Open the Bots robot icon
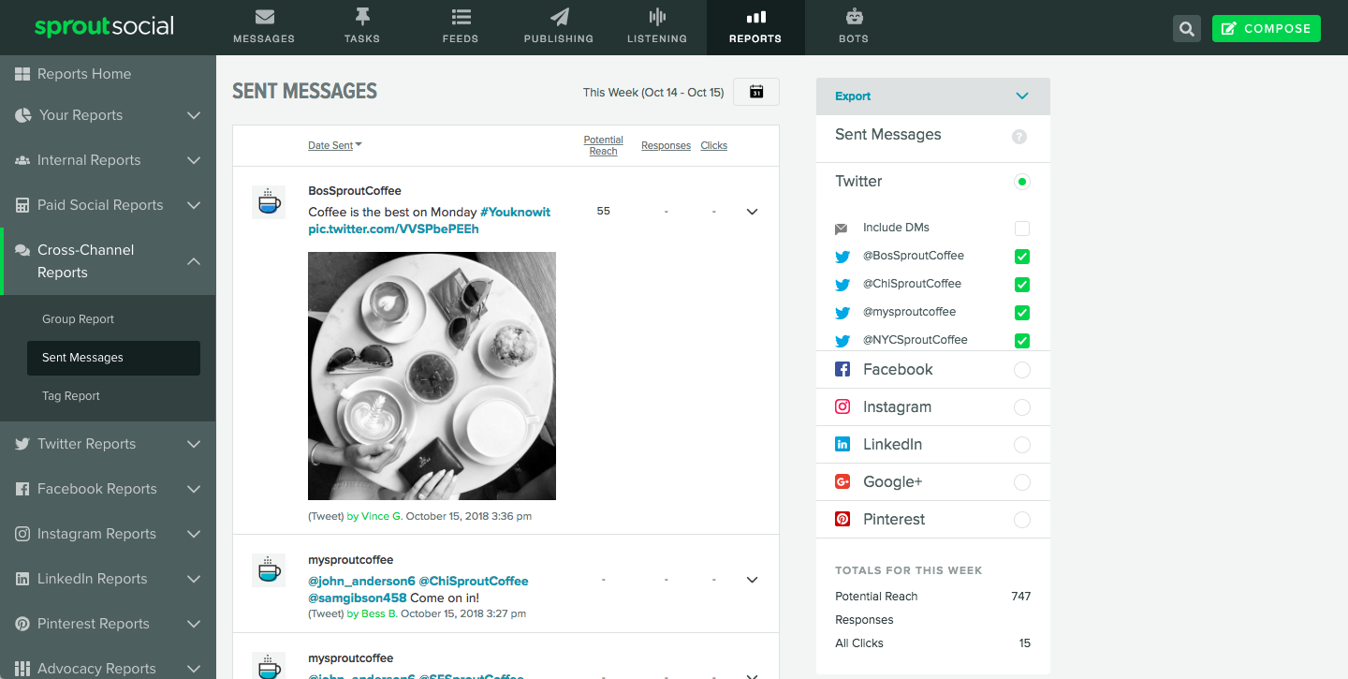The width and height of the screenshot is (1348, 679). coord(854,17)
